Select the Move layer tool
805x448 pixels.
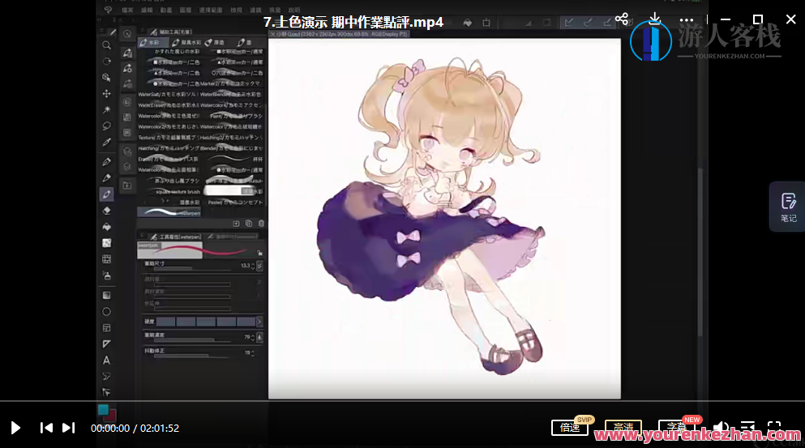point(106,93)
